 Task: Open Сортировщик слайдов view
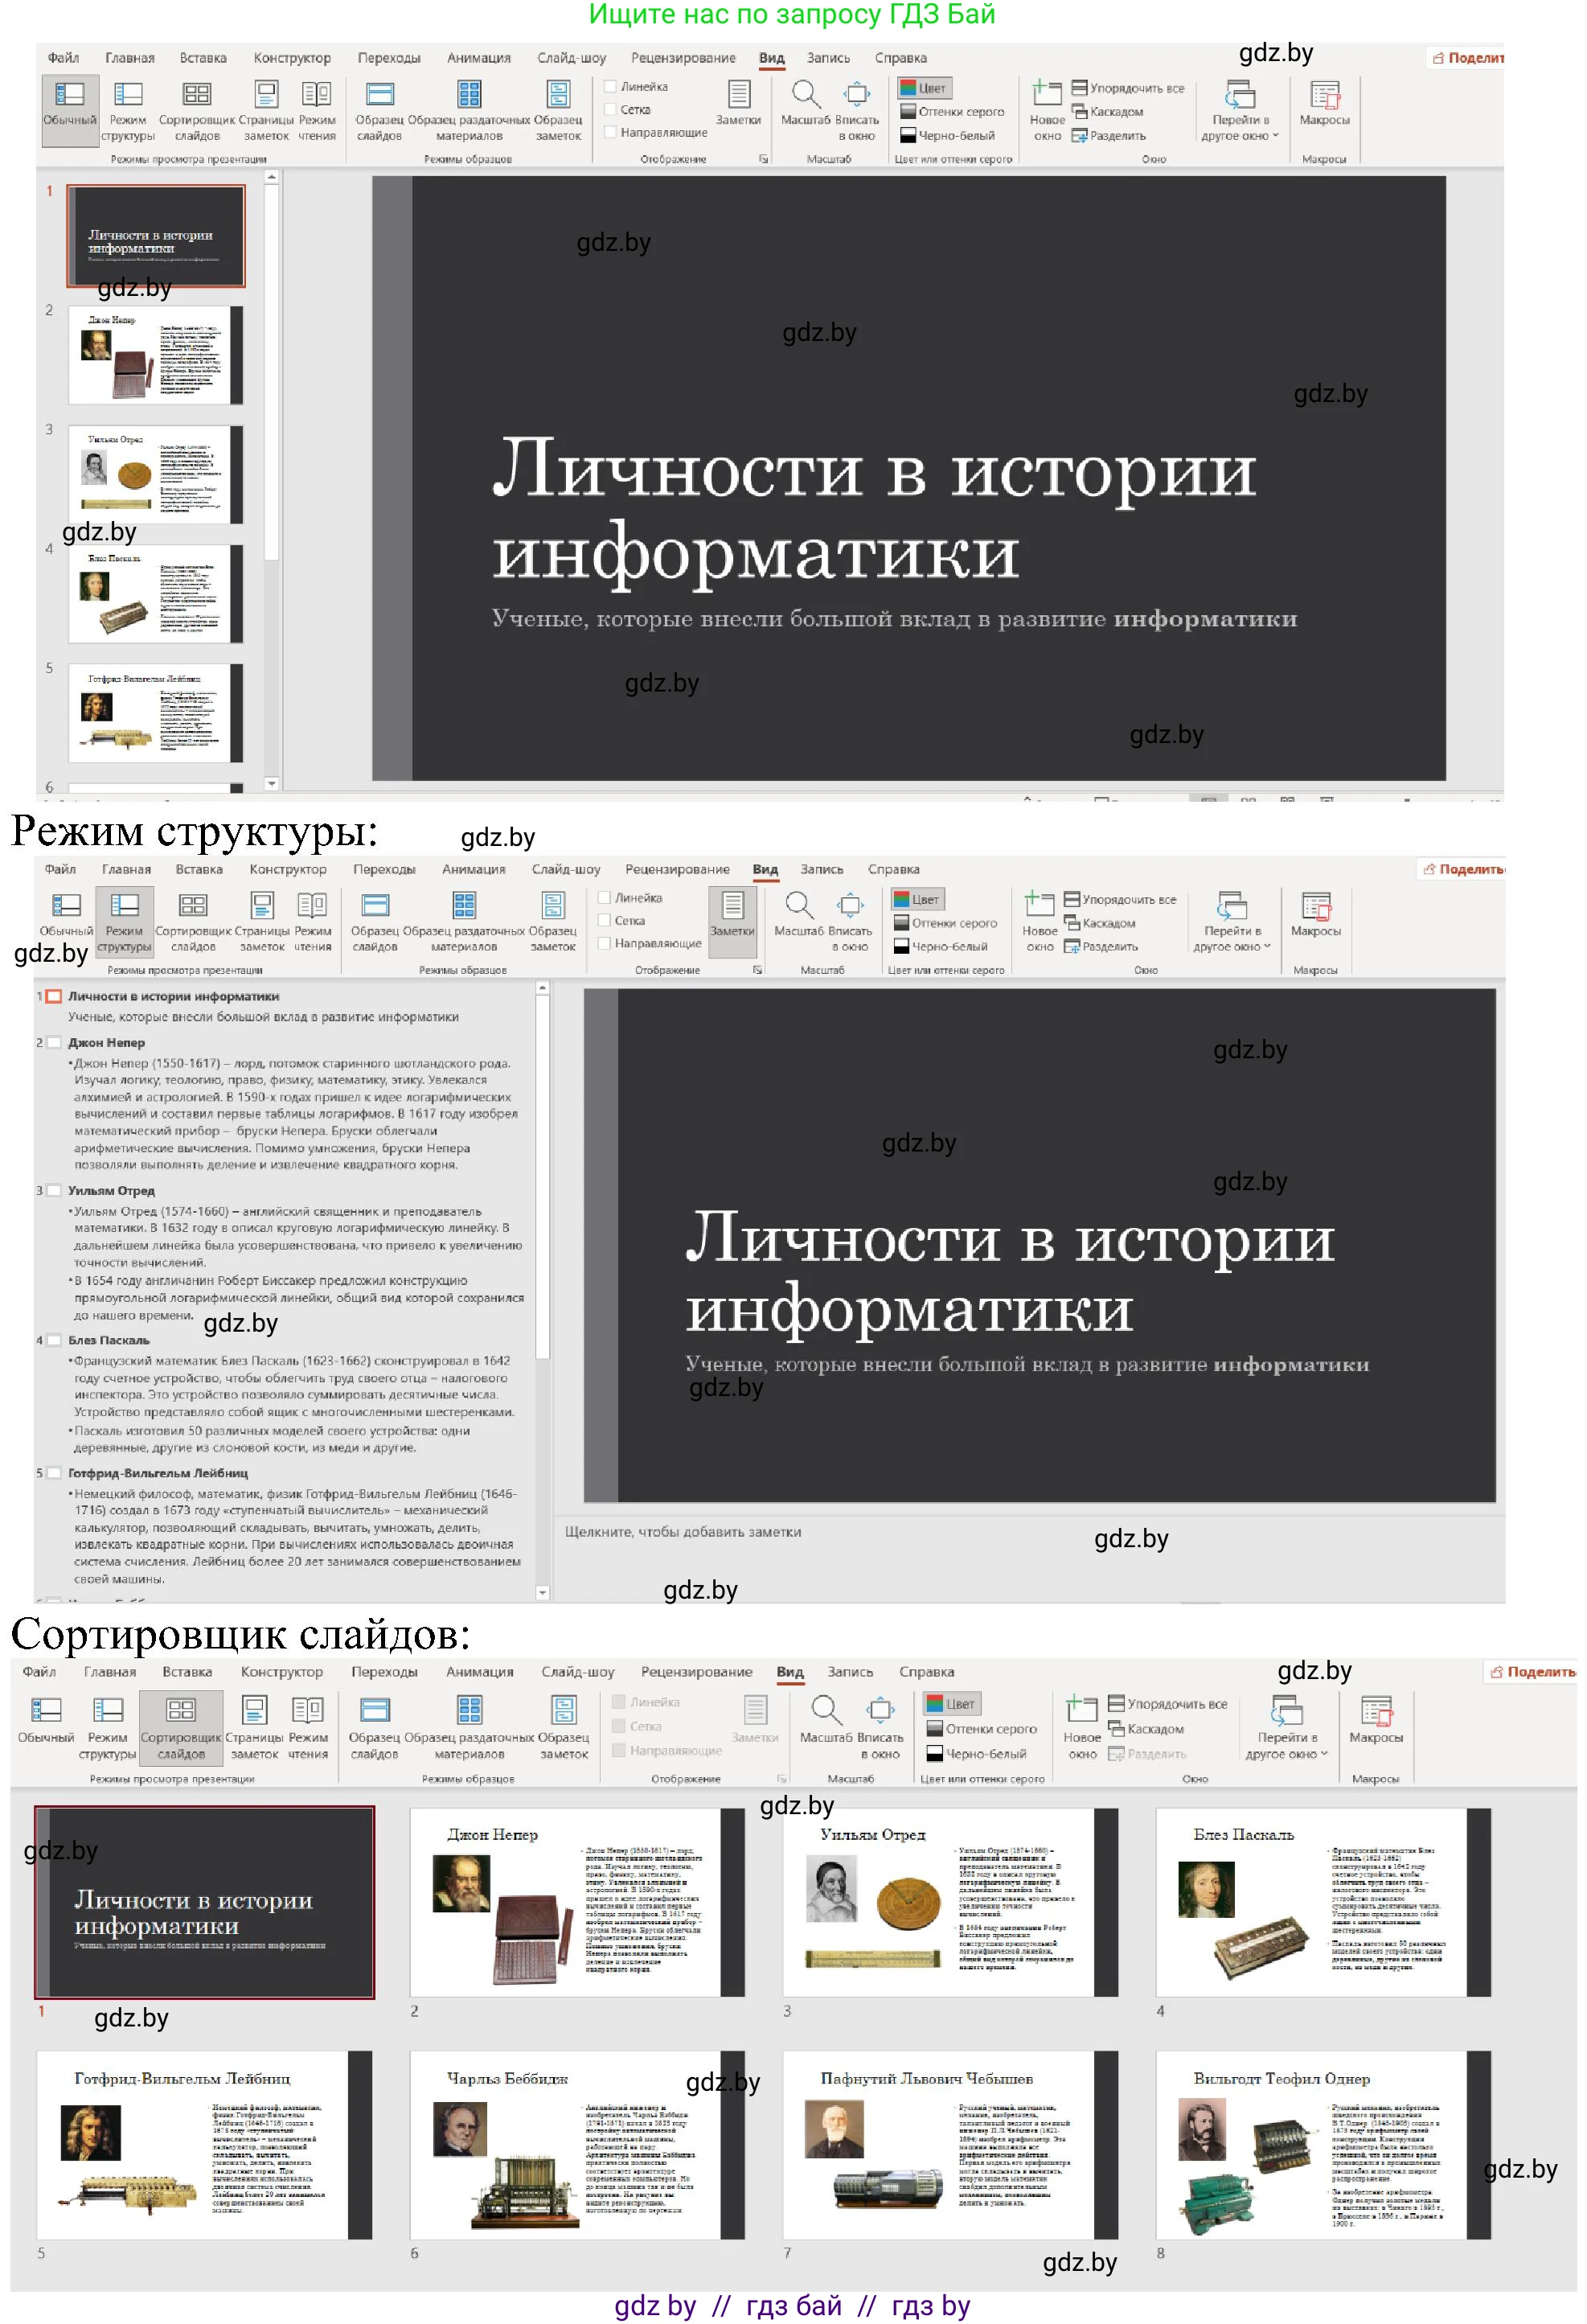(196, 110)
